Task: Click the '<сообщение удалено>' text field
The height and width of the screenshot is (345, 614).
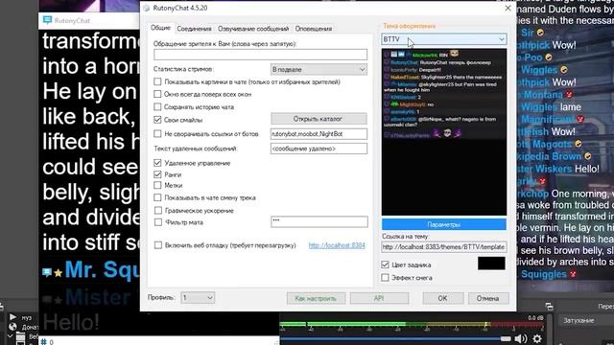Action: coord(319,149)
